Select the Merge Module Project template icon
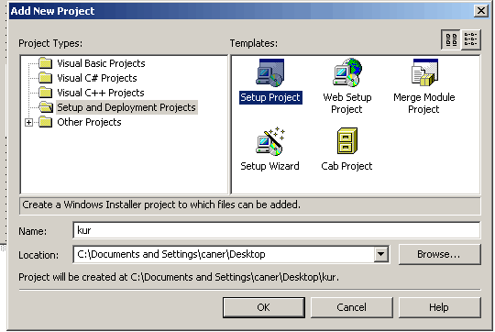 (425, 72)
